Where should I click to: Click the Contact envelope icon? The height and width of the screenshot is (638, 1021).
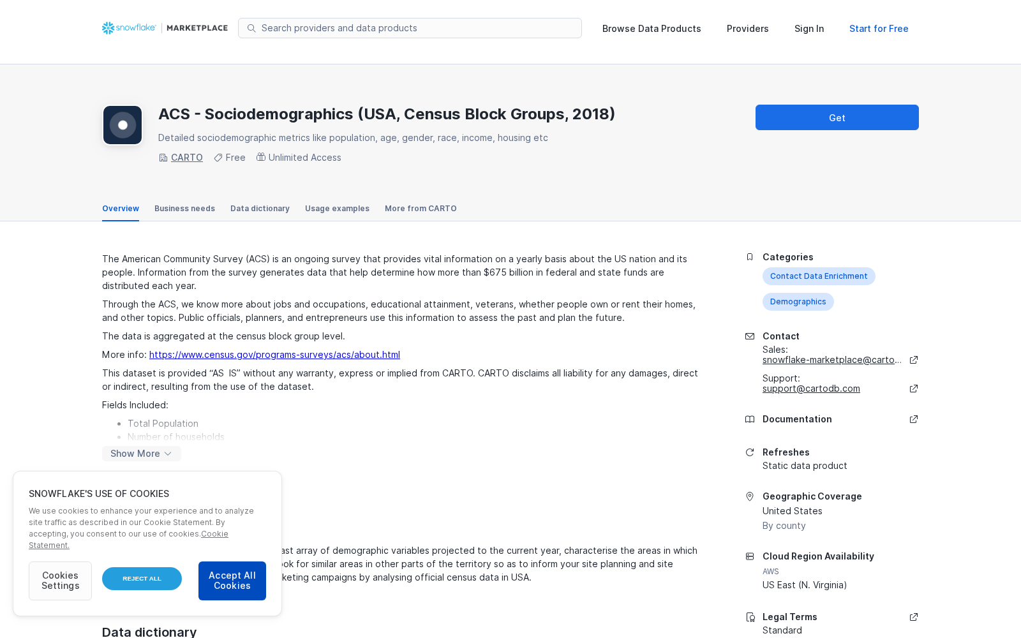(x=750, y=336)
